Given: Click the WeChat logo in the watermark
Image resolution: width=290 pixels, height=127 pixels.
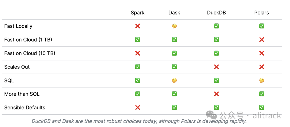Looking at the screenshot, I should [x=211, y=115].
